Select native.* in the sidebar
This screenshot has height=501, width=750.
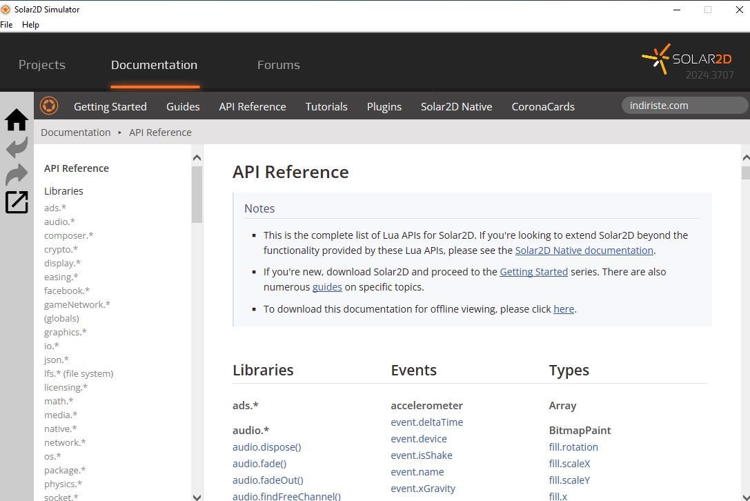60,429
